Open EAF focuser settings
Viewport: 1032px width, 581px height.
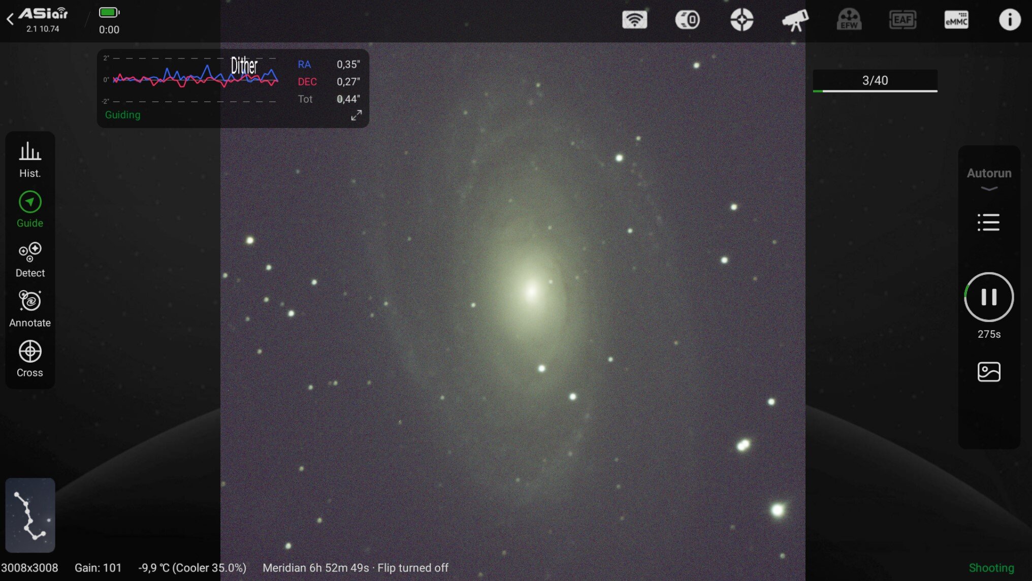[902, 20]
